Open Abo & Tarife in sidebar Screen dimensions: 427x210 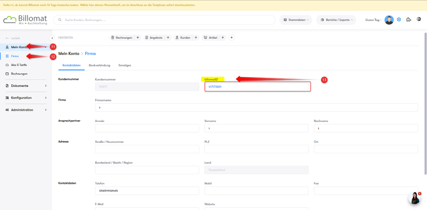coord(19,65)
